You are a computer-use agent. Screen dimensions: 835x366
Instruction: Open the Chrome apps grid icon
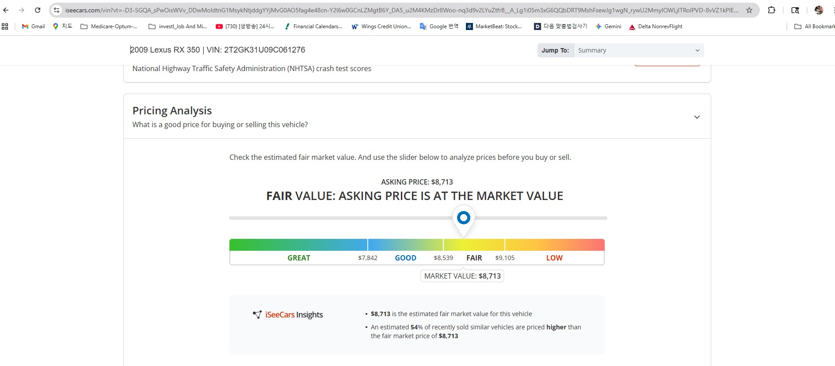5,26
